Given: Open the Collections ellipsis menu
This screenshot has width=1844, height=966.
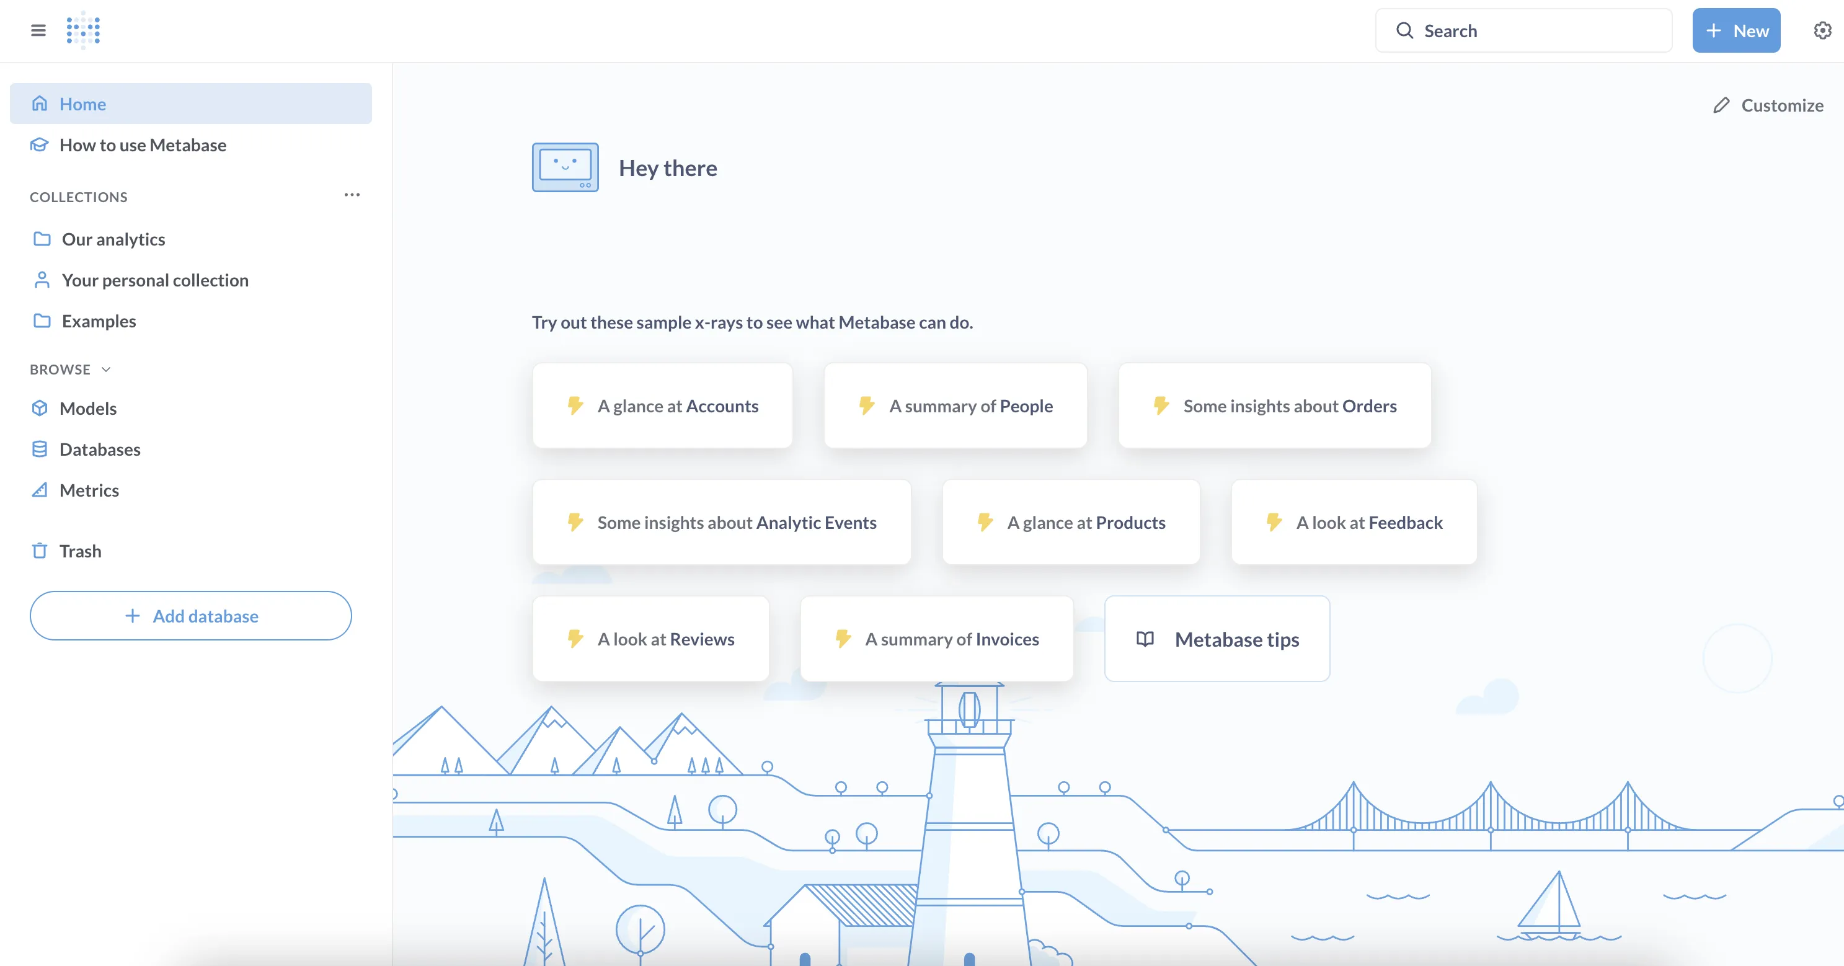Looking at the screenshot, I should 352,195.
